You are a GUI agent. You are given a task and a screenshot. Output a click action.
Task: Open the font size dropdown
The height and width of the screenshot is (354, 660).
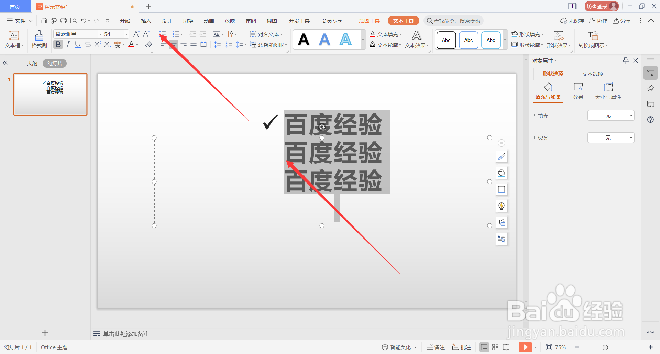coord(125,34)
